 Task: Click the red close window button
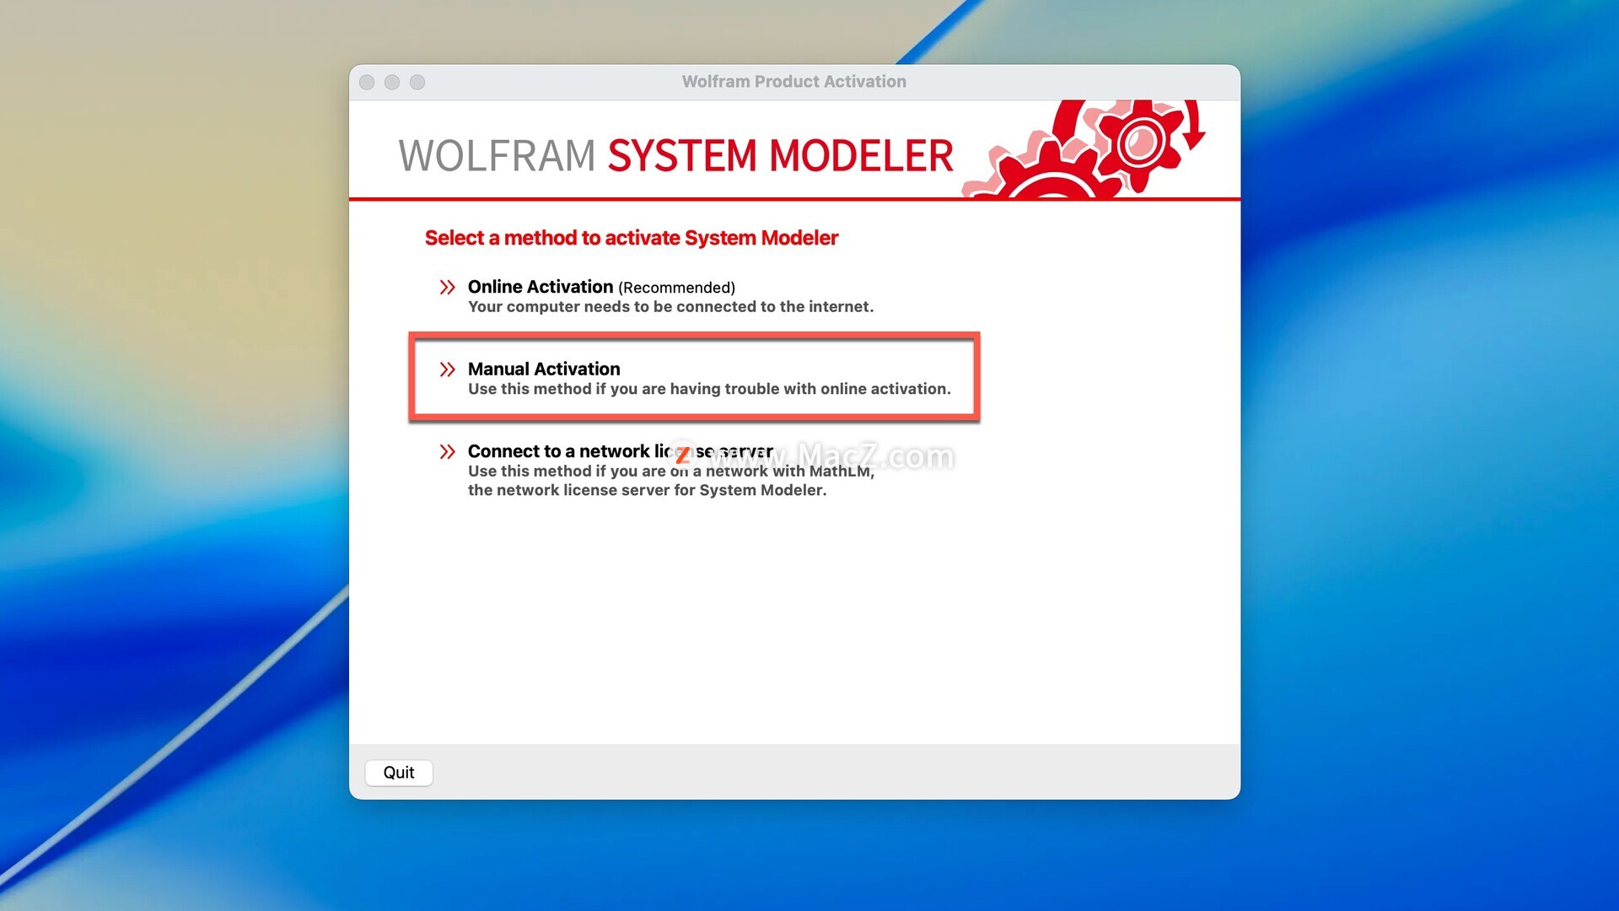pyautogui.click(x=367, y=82)
